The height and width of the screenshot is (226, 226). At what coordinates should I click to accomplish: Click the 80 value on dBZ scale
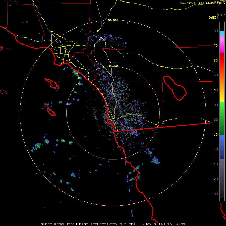(216, 31)
